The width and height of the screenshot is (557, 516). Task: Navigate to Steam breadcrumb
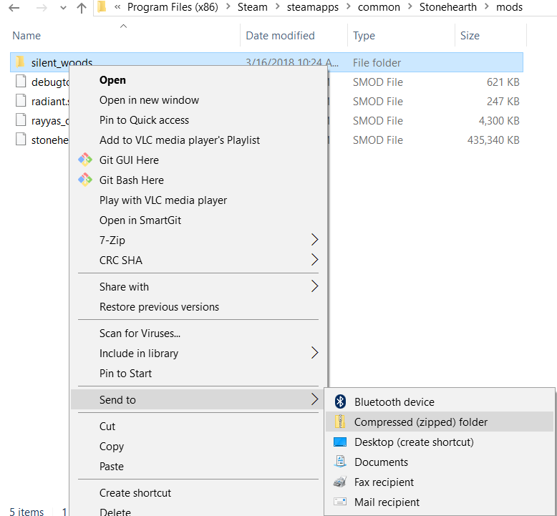252,7
